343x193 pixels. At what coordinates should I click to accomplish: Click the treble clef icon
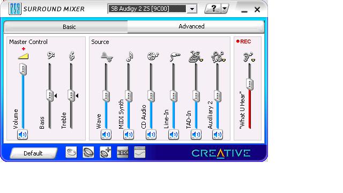[71, 56]
